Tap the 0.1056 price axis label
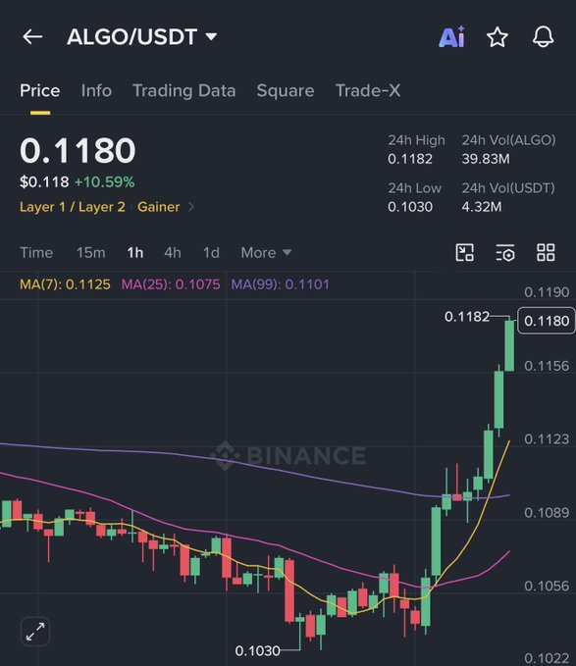Screen dimensions: 576x666 [x=547, y=587]
